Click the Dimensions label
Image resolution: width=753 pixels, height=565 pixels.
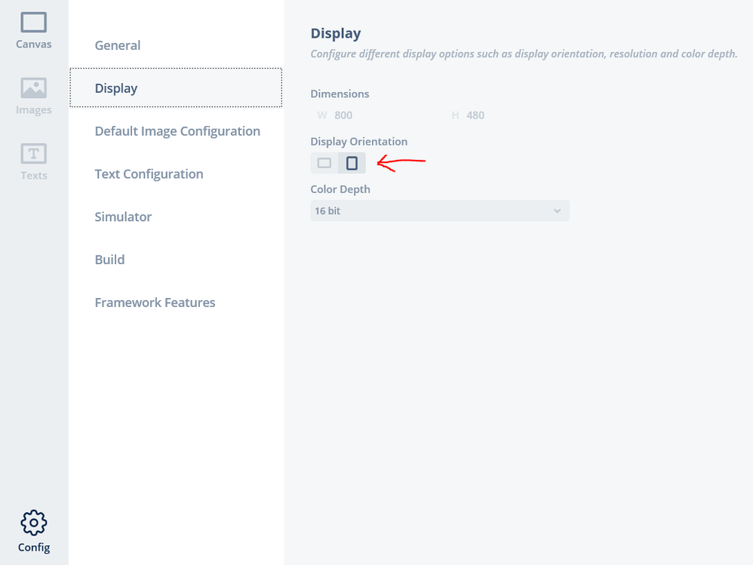[340, 94]
